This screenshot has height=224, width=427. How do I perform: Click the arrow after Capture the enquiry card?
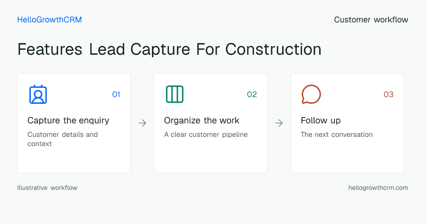pos(142,123)
